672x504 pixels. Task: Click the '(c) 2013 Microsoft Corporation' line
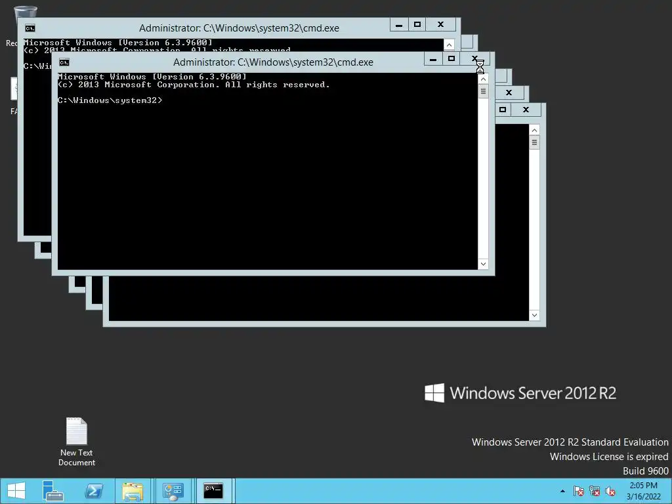[194, 85]
